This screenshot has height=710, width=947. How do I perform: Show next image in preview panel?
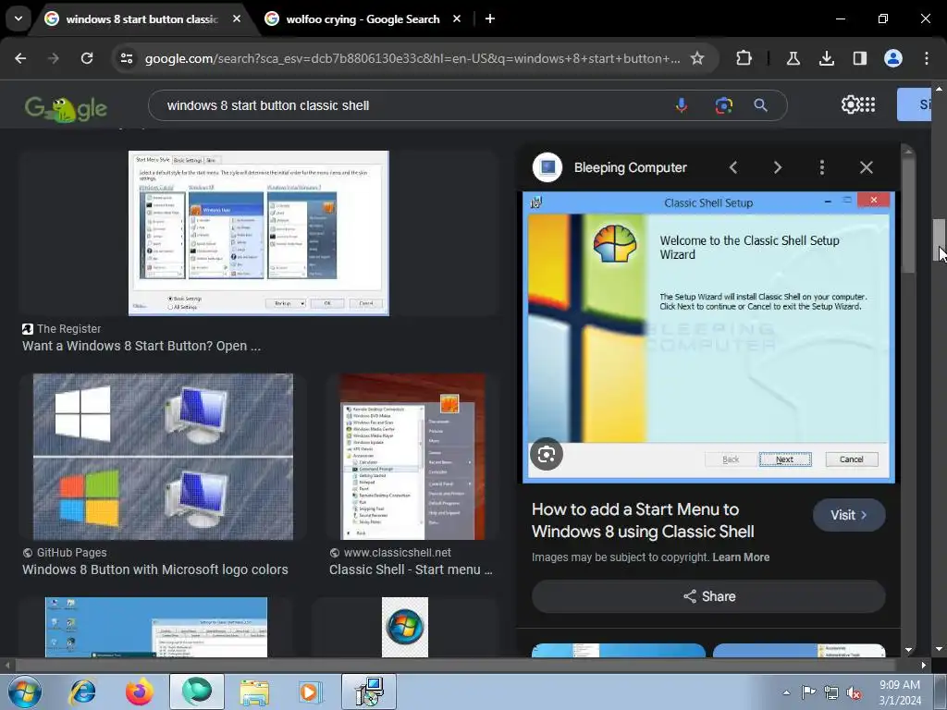coord(777,168)
